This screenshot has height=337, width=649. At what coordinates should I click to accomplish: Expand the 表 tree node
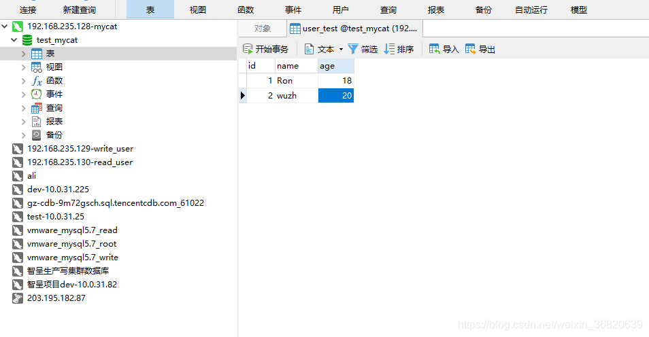(24, 54)
